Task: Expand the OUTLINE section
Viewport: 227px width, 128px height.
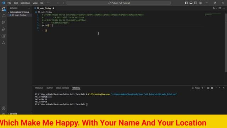Action: click(13, 114)
